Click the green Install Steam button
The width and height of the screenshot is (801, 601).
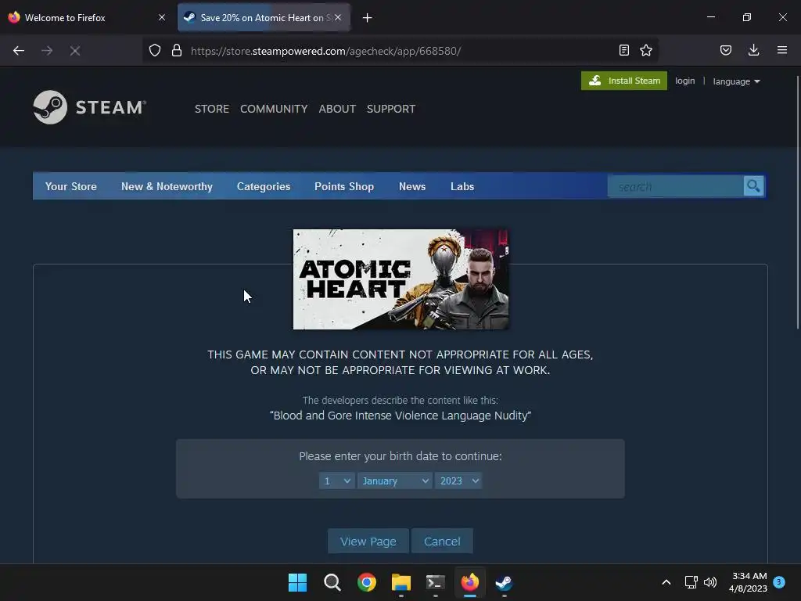pos(623,81)
